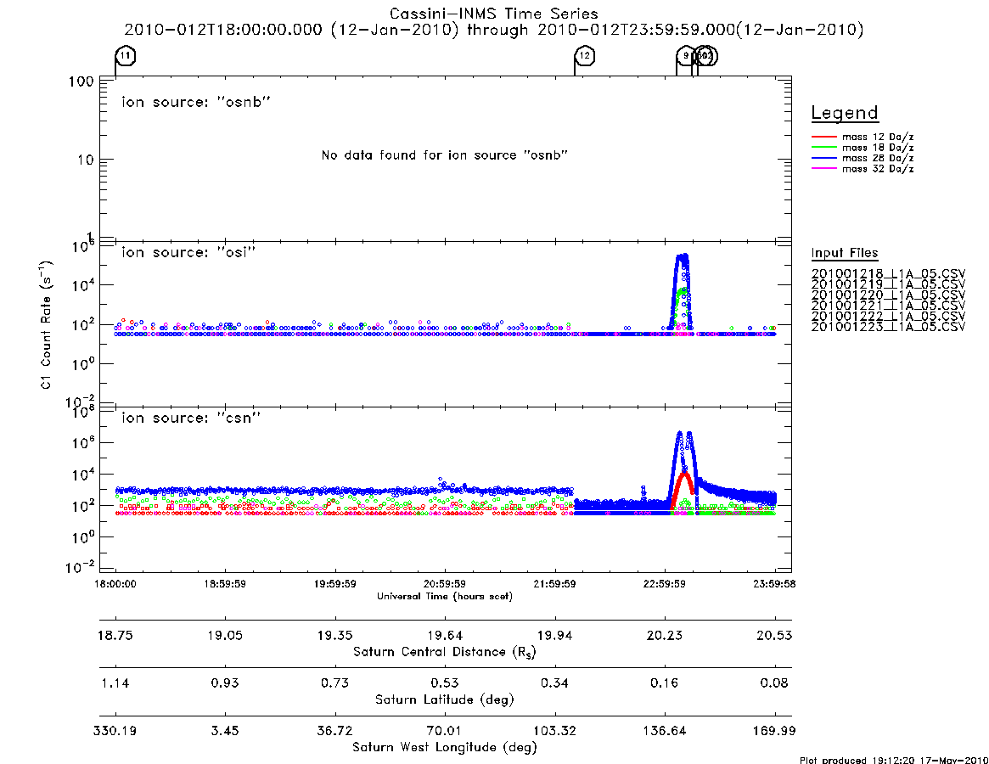
Task: Click the Saturn Central Distance axis label
Action: (445, 652)
